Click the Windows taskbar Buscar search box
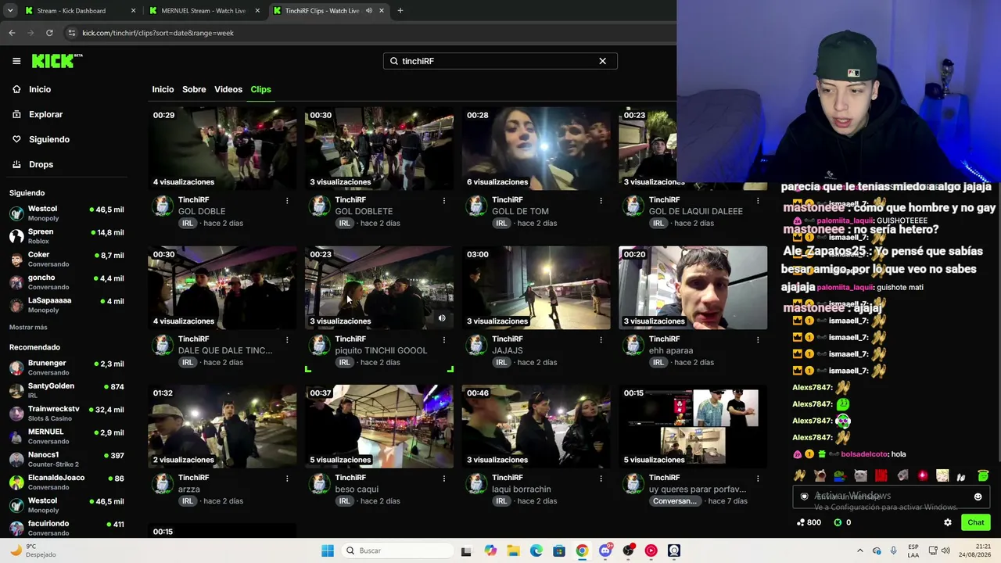 tap(396, 550)
